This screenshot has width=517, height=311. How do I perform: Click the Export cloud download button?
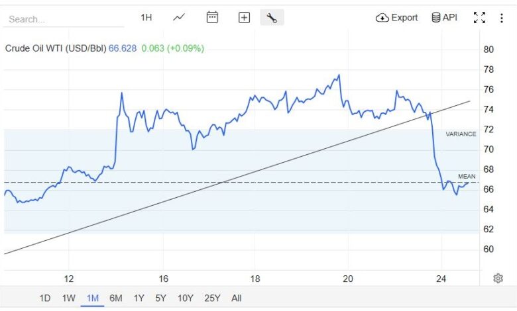[x=396, y=18]
